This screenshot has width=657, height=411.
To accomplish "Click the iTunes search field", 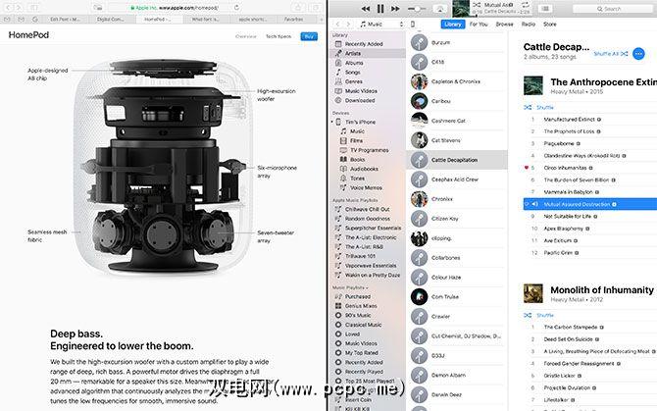I will coord(614,9).
